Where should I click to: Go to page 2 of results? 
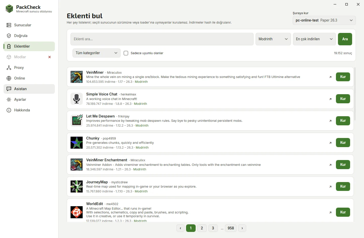pyautogui.click(x=202, y=228)
